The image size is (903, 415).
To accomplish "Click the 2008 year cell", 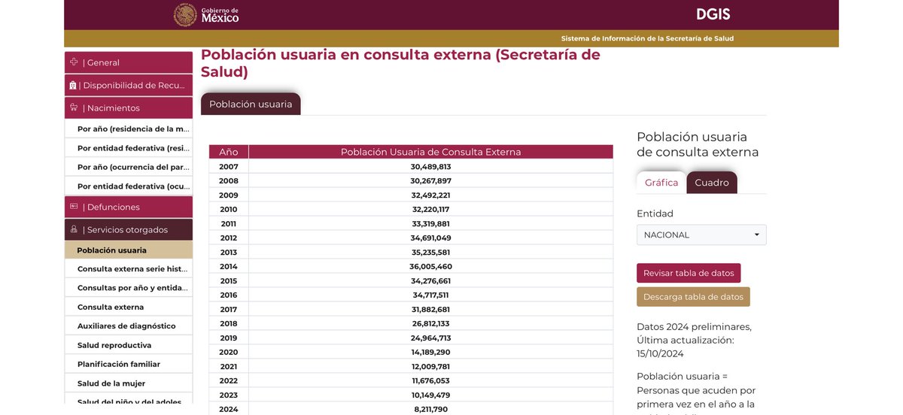I will [229, 180].
